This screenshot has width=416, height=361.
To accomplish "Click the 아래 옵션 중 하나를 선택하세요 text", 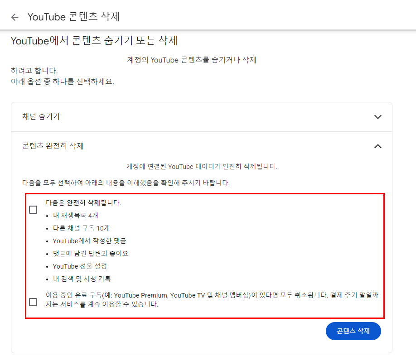I will pos(63,82).
